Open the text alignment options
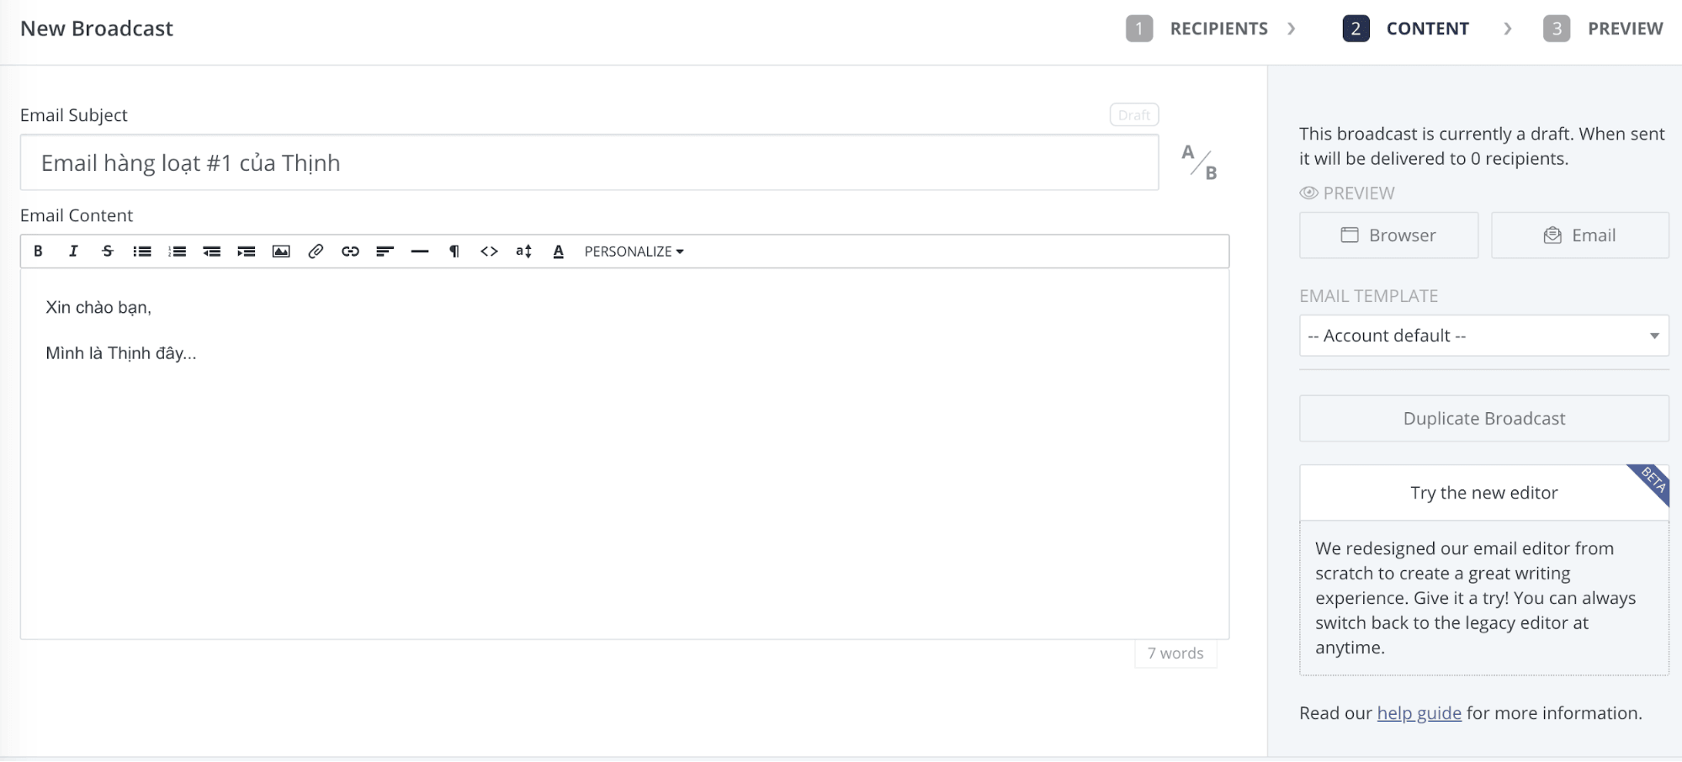Image resolution: width=1682 pixels, height=762 pixels. click(x=385, y=251)
